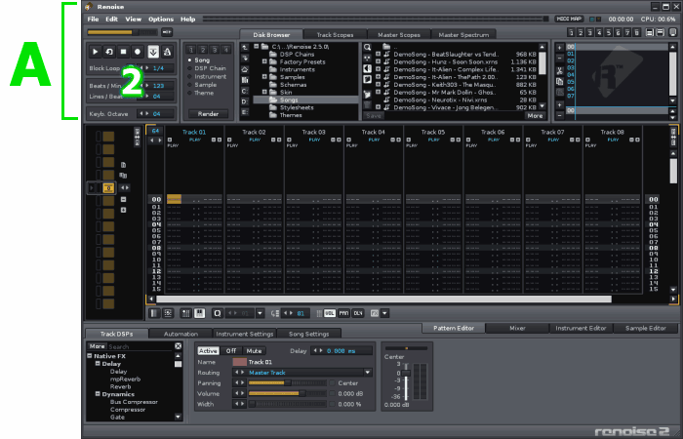Select DemoSong Neurotix - Nivi.xrns file
683x439 pixels.
(445, 100)
